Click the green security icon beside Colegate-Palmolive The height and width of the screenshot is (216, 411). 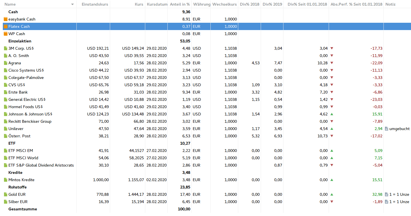coord(6,78)
